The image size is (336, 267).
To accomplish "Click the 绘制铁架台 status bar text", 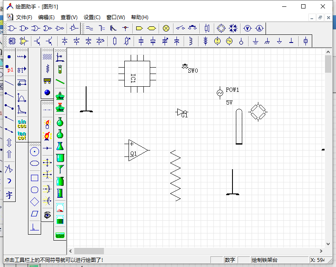I will (x=265, y=260).
